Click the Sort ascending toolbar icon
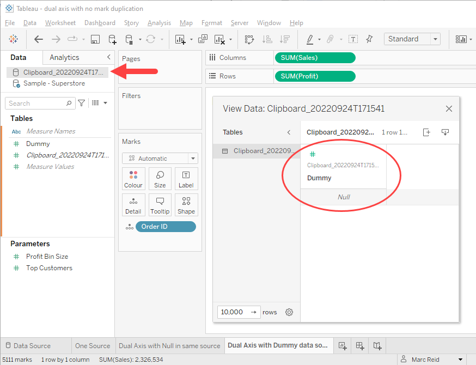The height and width of the screenshot is (365, 476). point(267,39)
